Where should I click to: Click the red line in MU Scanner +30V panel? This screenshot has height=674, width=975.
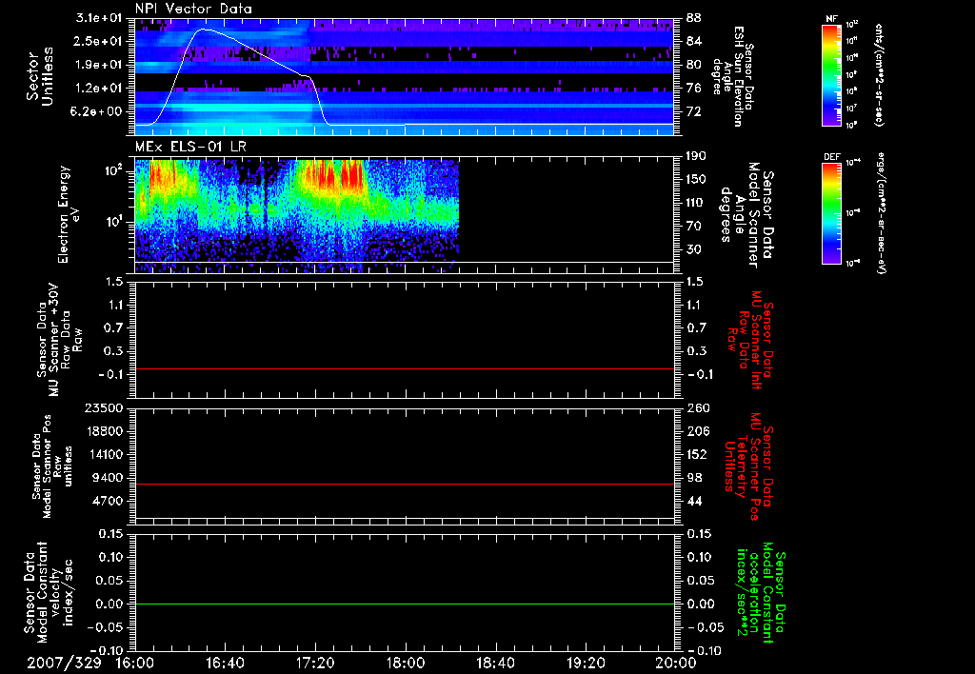click(404, 368)
